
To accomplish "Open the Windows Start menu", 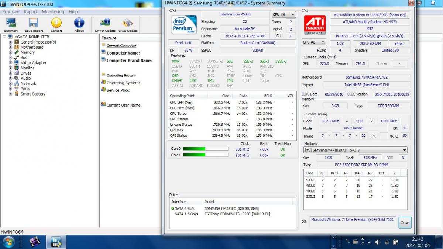I will pyautogui.click(x=8, y=242).
